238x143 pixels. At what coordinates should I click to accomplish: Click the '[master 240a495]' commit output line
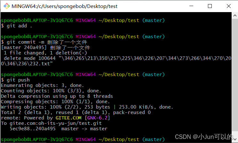coord(45,48)
